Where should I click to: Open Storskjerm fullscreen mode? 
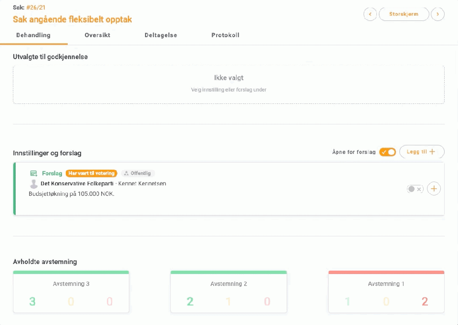tap(404, 14)
